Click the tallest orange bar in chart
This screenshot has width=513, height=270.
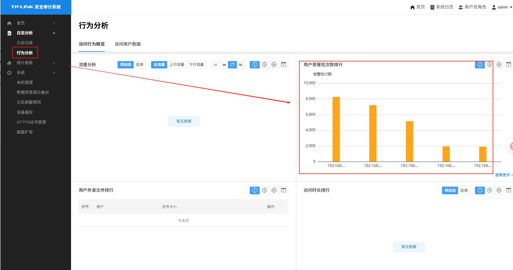336,129
